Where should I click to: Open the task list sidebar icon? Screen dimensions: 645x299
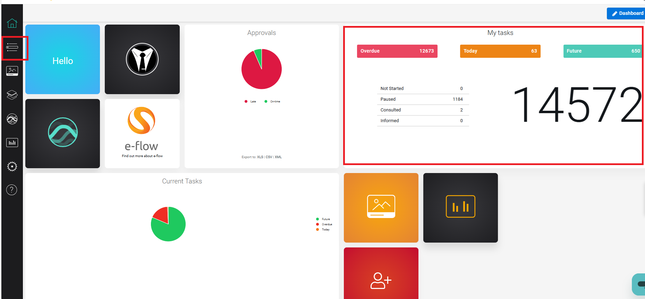pyautogui.click(x=12, y=47)
